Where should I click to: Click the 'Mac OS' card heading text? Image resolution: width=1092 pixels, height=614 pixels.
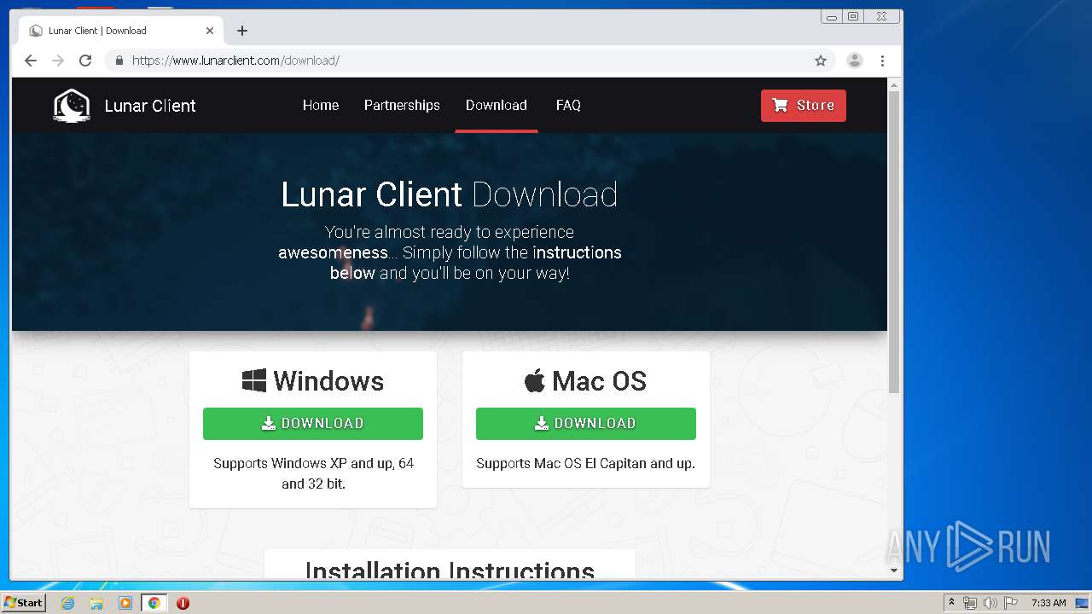pos(599,380)
